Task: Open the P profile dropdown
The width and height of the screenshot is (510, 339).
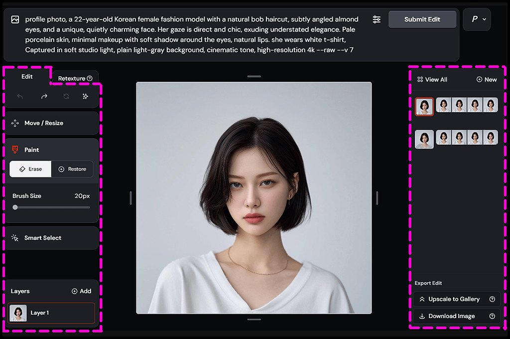Action: click(477, 19)
